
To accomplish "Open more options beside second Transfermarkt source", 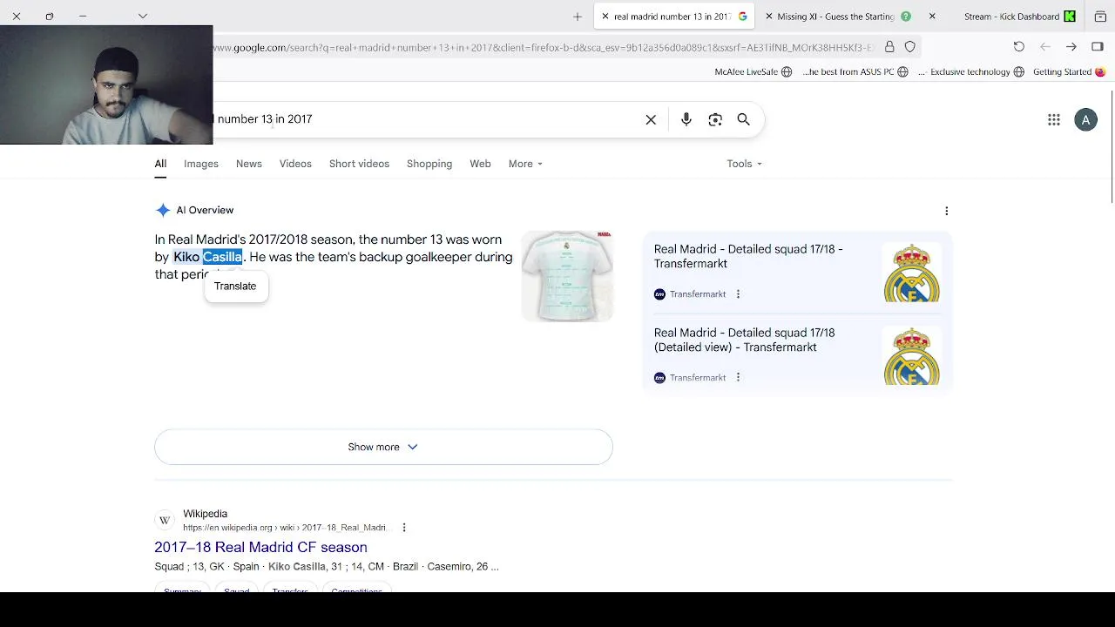I will (x=738, y=378).
